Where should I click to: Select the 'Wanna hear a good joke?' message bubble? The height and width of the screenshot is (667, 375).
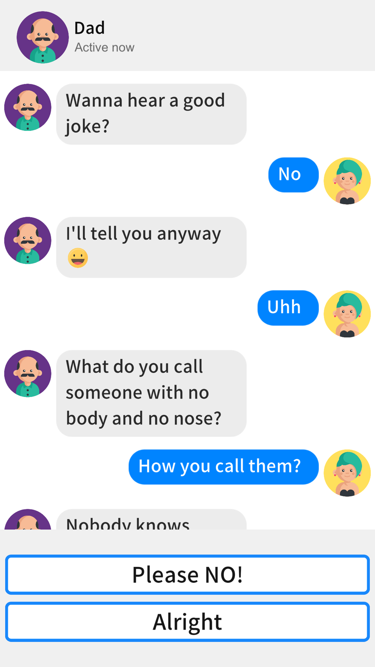pos(151,114)
